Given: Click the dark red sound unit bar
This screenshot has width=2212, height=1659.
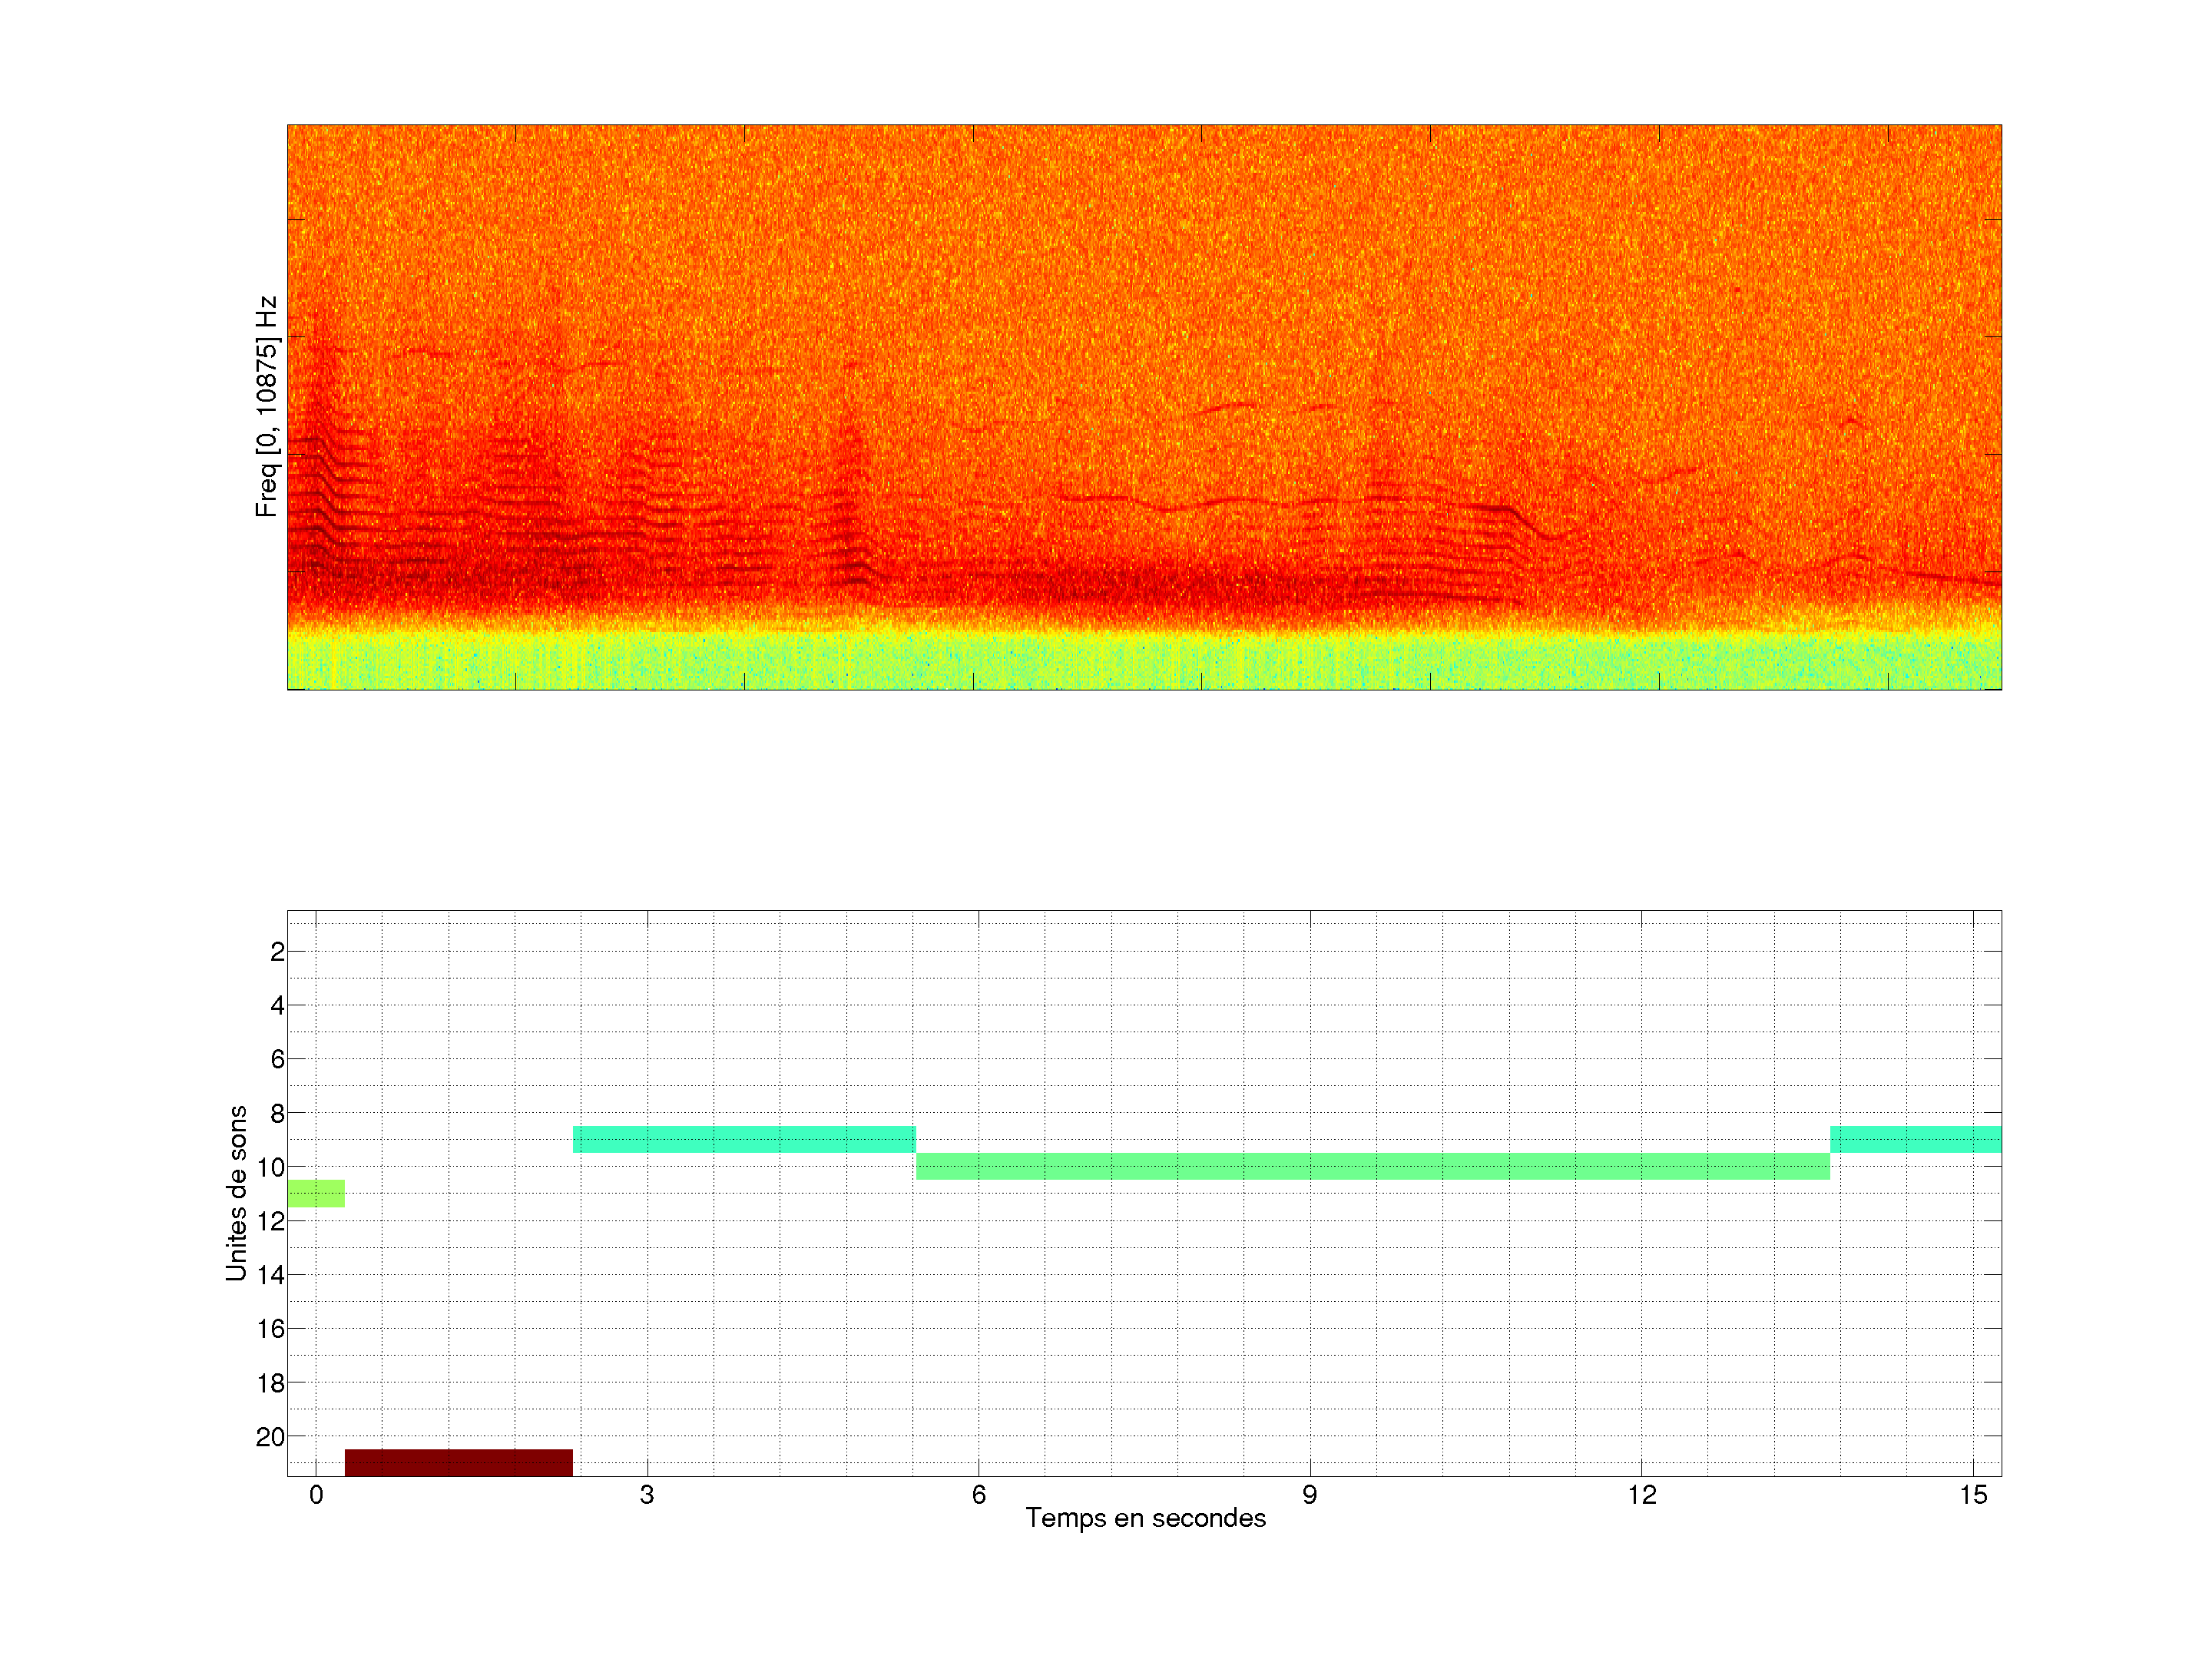Looking at the screenshot, I should [459, 1462].
